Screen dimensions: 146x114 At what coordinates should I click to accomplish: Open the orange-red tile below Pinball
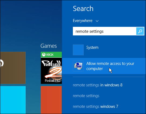pos(51,100)
